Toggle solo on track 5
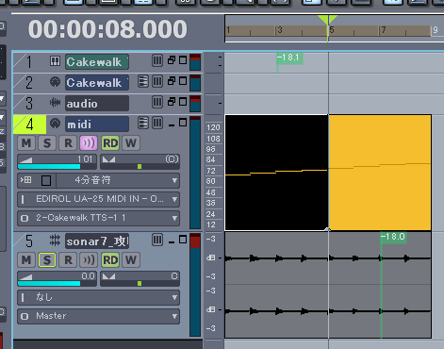The height and width of the screenshot is (349, 444). [x=47, y=260]
